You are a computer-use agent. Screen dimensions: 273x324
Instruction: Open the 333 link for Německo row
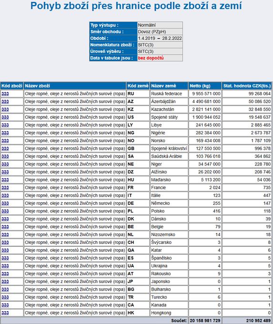5,203
